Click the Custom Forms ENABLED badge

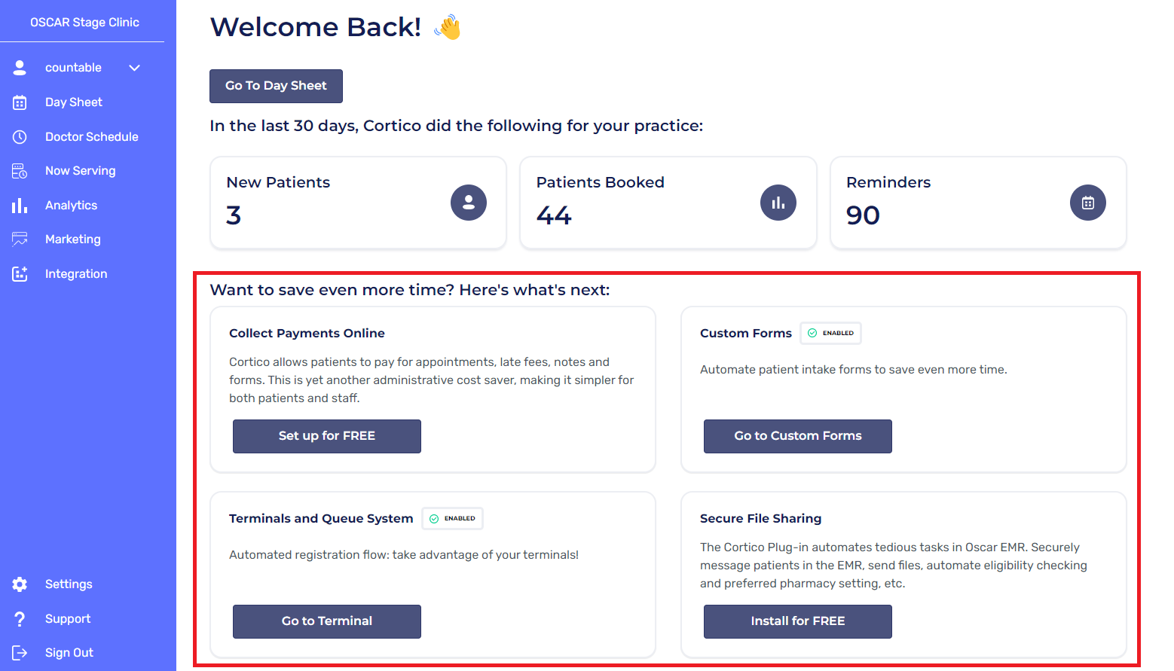click(x=830, y=333)
